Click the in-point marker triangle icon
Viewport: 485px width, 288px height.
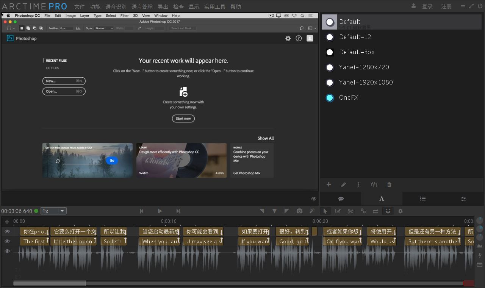coord(262,211)
